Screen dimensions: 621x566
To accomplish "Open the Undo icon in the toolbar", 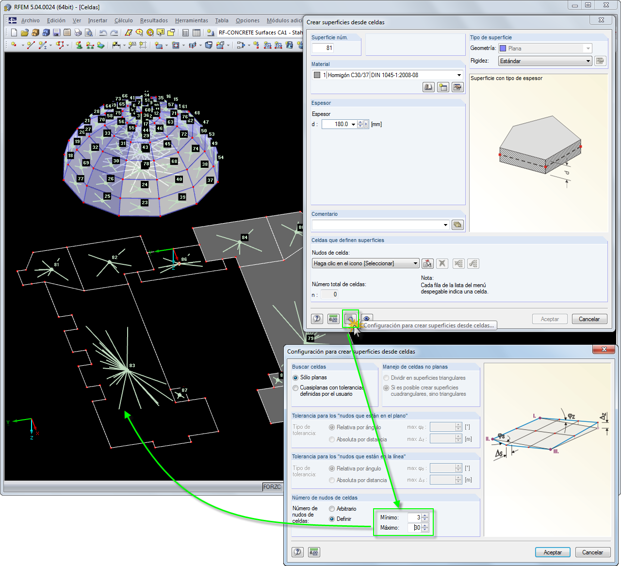I will tap(102, 32).
